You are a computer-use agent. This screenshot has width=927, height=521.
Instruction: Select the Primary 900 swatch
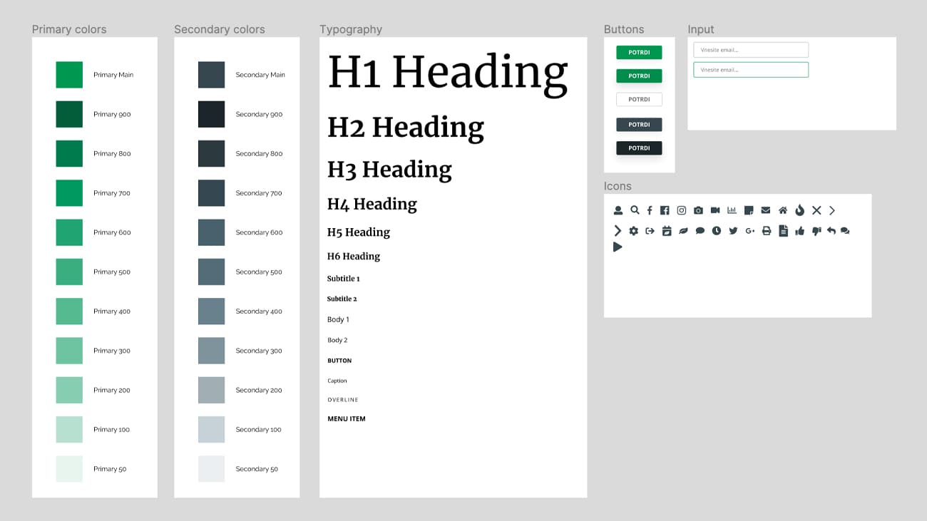pos(69,114)
